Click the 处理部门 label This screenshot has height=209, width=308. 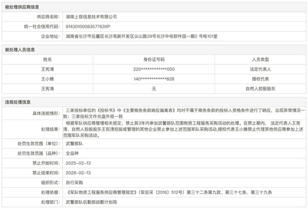(x=50, y=202)
